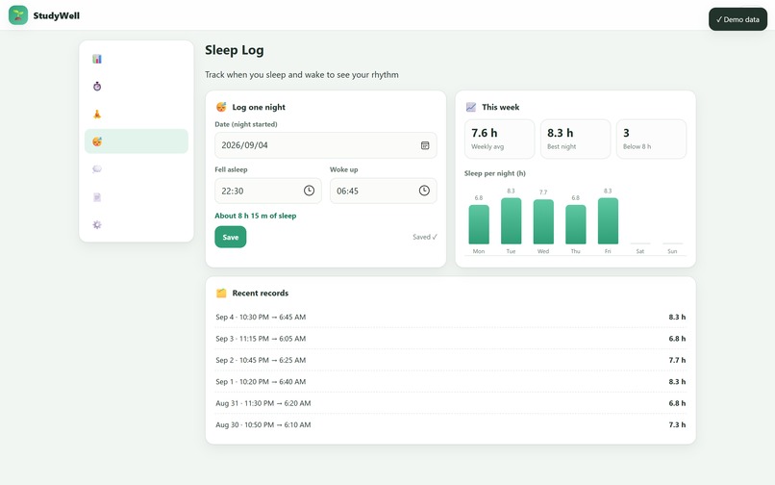
Task: Select record Sep 3 · 11:15 PM → 6:05 AM
Action: [x=451, y=339]
